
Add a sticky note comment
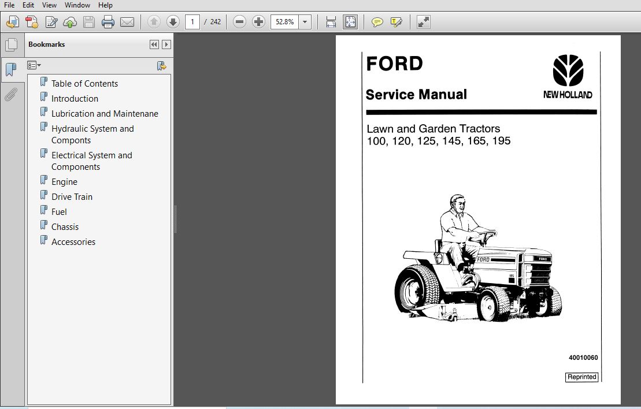coord(377,22)
